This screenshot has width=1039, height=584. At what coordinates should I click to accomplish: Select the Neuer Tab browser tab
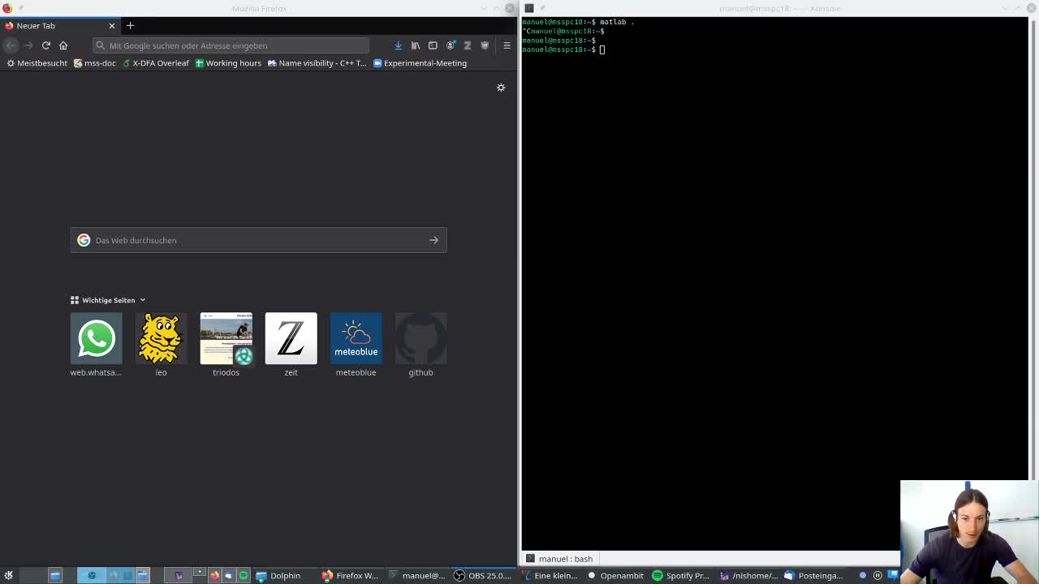coord(49,25)
